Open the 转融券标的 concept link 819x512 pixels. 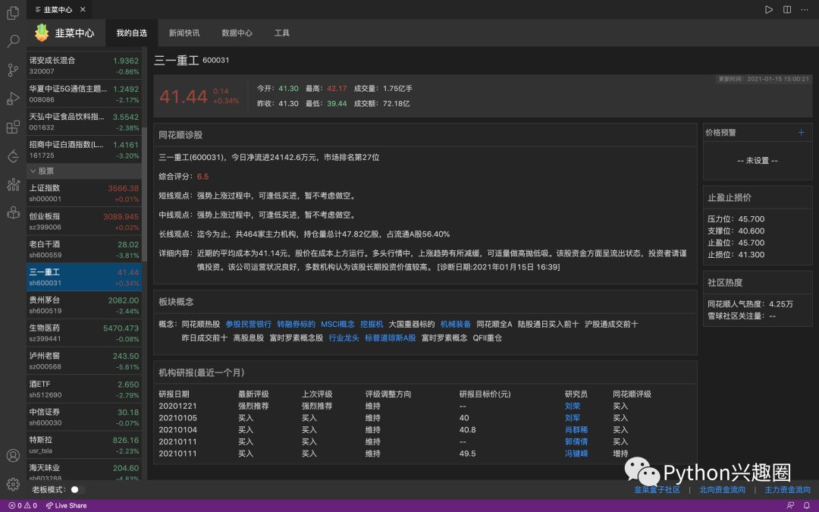[297, 324]
